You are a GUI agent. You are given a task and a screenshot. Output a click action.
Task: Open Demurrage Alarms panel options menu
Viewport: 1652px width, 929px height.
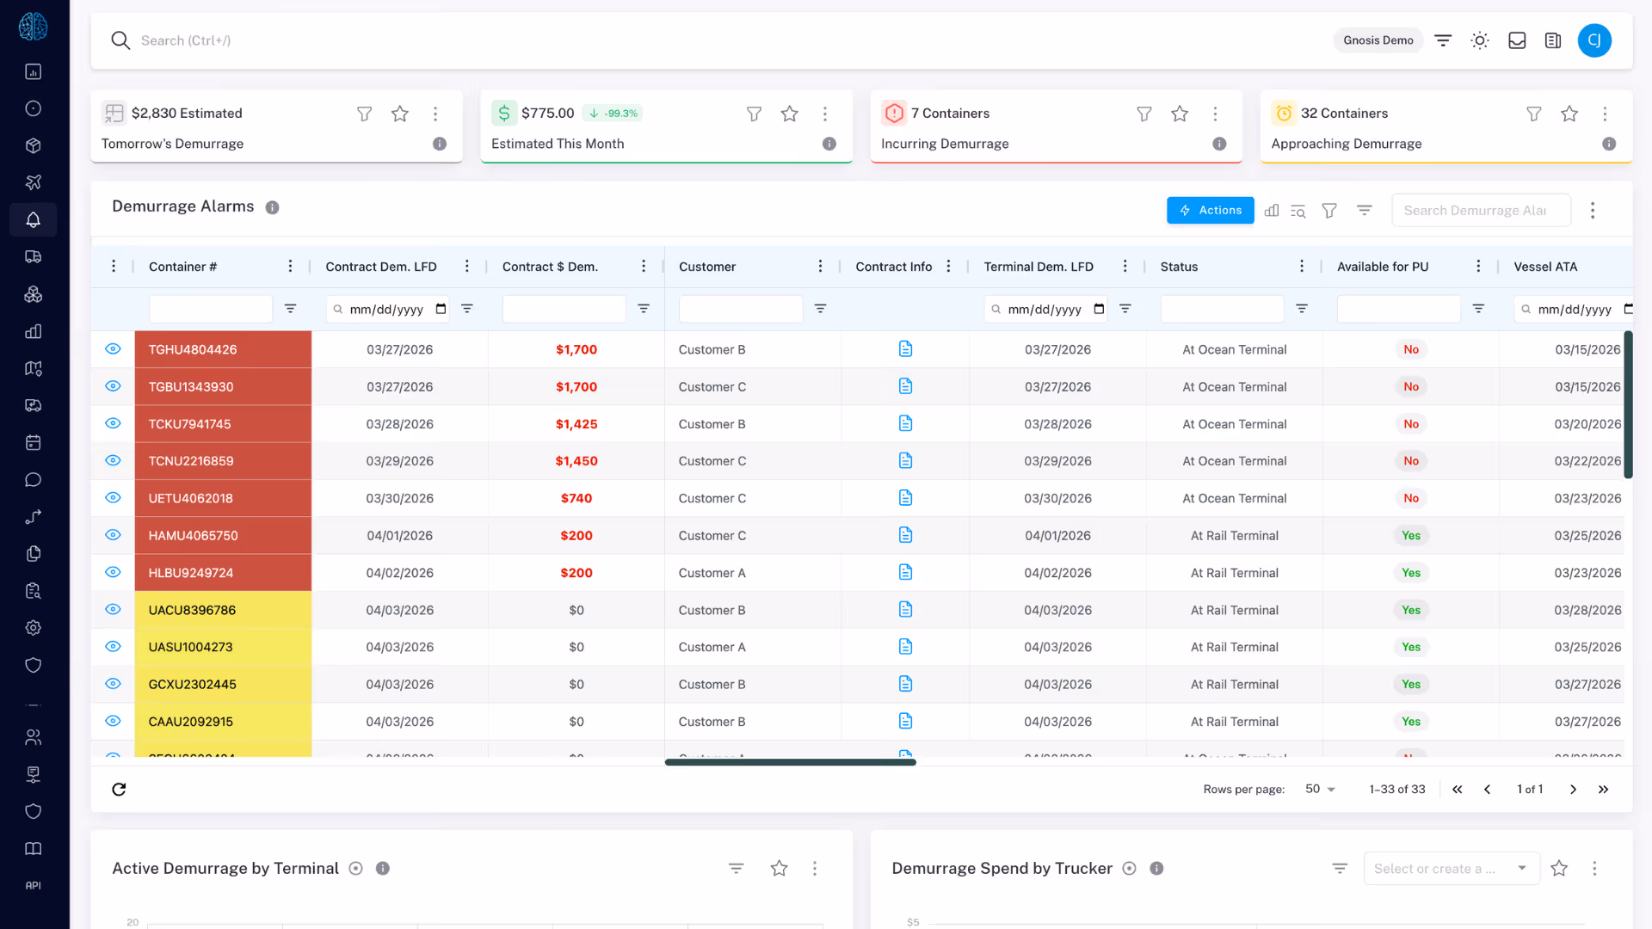coord(1593,210)
